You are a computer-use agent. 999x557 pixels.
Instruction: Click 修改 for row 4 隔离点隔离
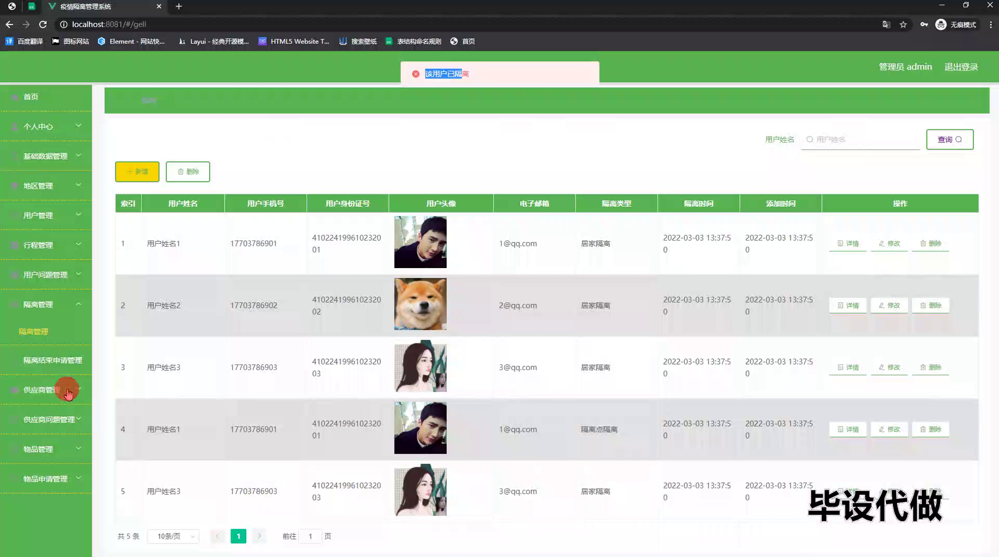889,429
